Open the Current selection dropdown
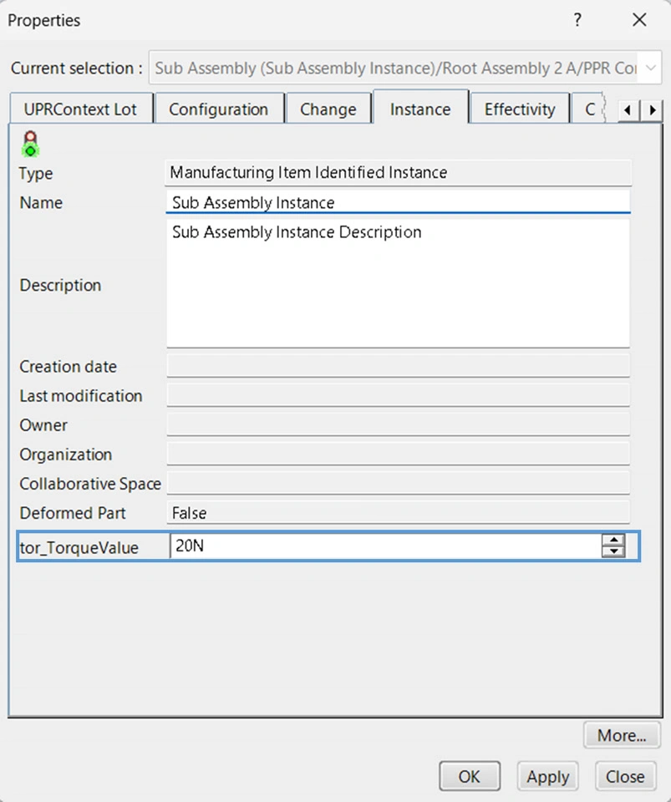Screen dimensions: 671x802 pos(650,69)
